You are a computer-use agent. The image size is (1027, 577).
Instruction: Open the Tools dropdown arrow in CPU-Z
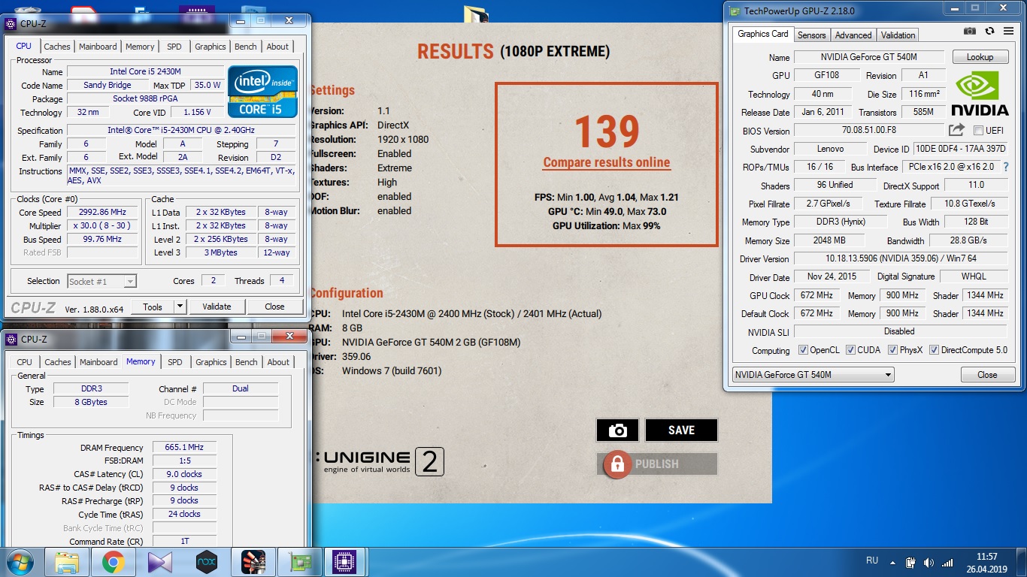180,307
